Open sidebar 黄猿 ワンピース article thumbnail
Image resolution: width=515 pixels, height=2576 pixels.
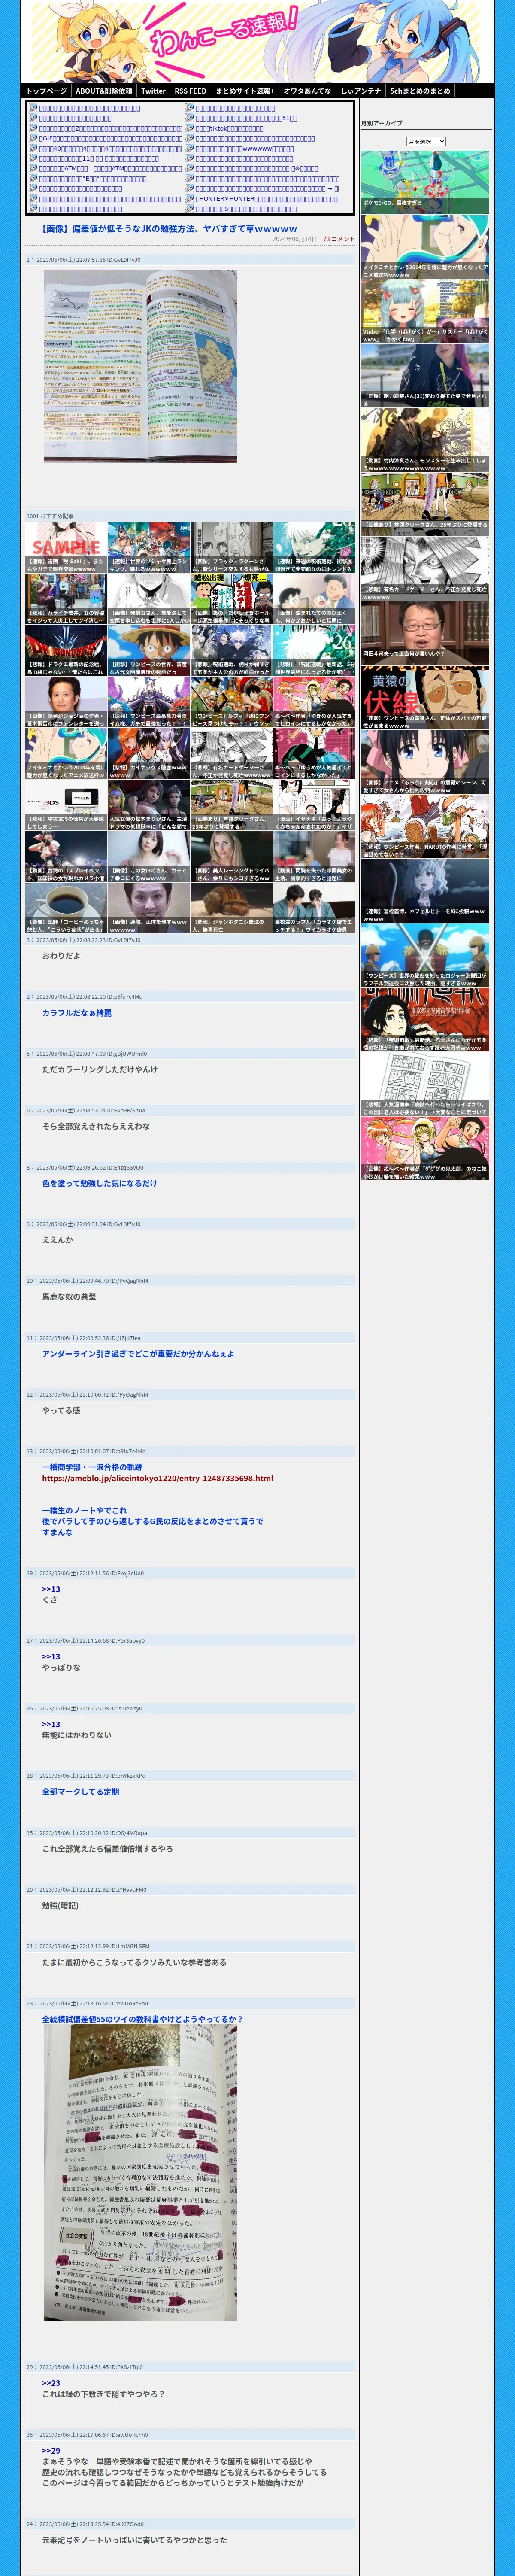point(425,697)
